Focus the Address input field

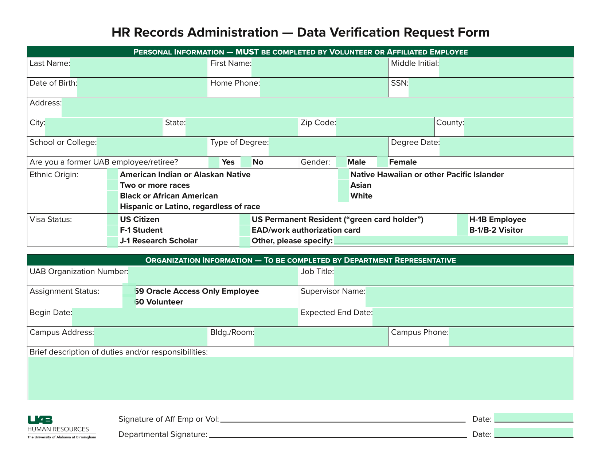coord(317,107)
